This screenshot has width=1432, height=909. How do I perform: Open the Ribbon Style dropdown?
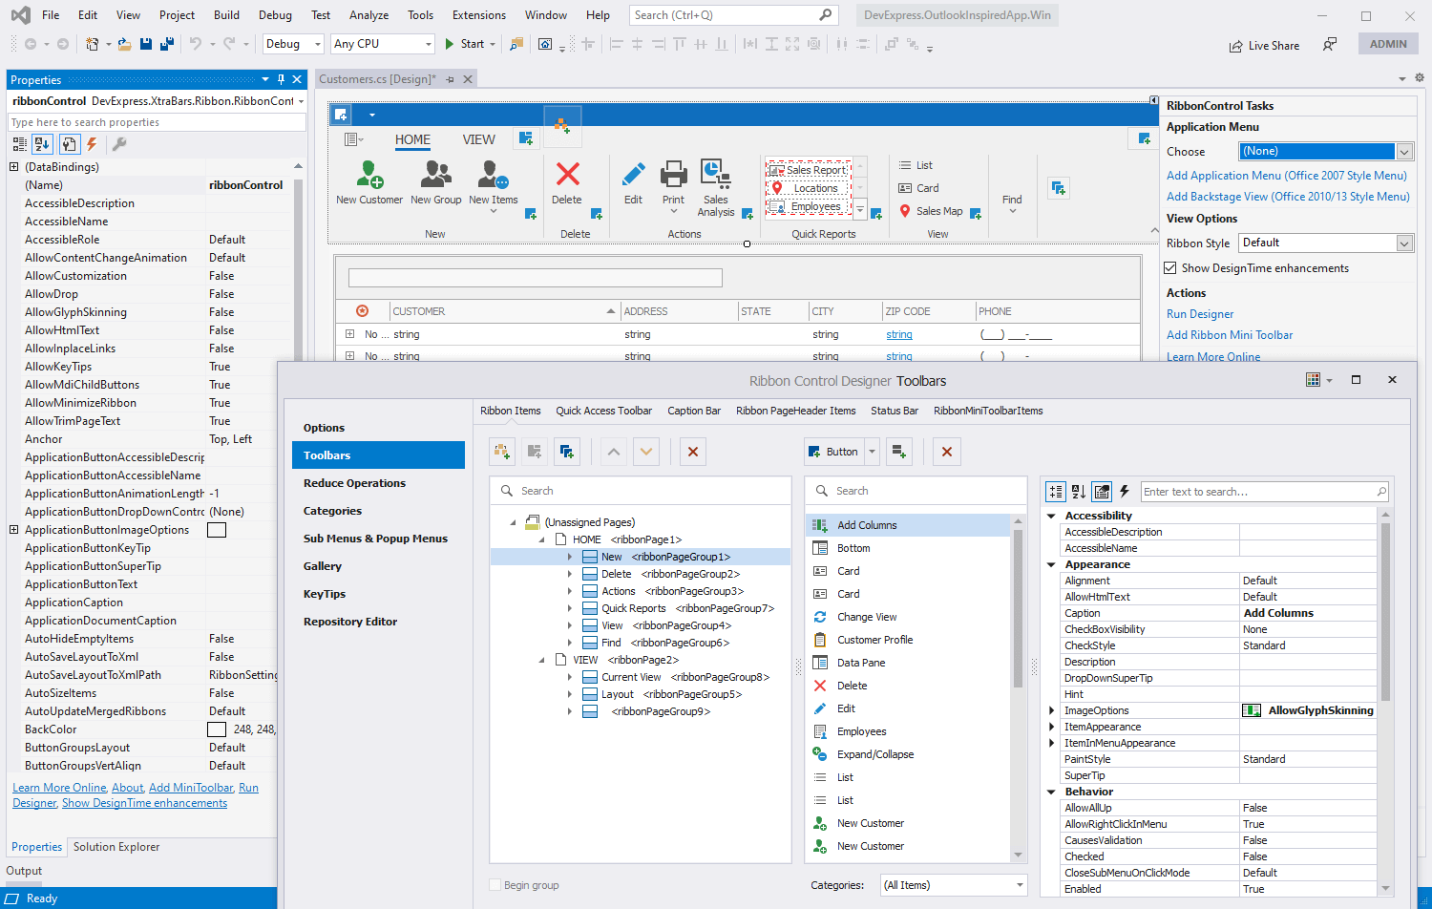(x=1403, y=243)
